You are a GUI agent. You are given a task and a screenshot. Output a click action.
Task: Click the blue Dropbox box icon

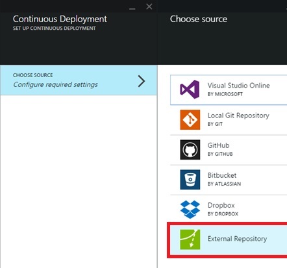pyautogui.click(x=190, y=210)
